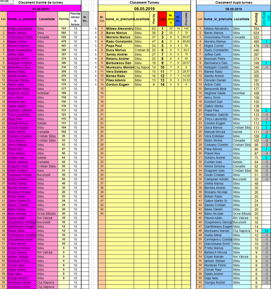This screenshot has height=289, width=271.
Task: Select bold Filea Adonis in the tournament table
Action: [120, 80]
